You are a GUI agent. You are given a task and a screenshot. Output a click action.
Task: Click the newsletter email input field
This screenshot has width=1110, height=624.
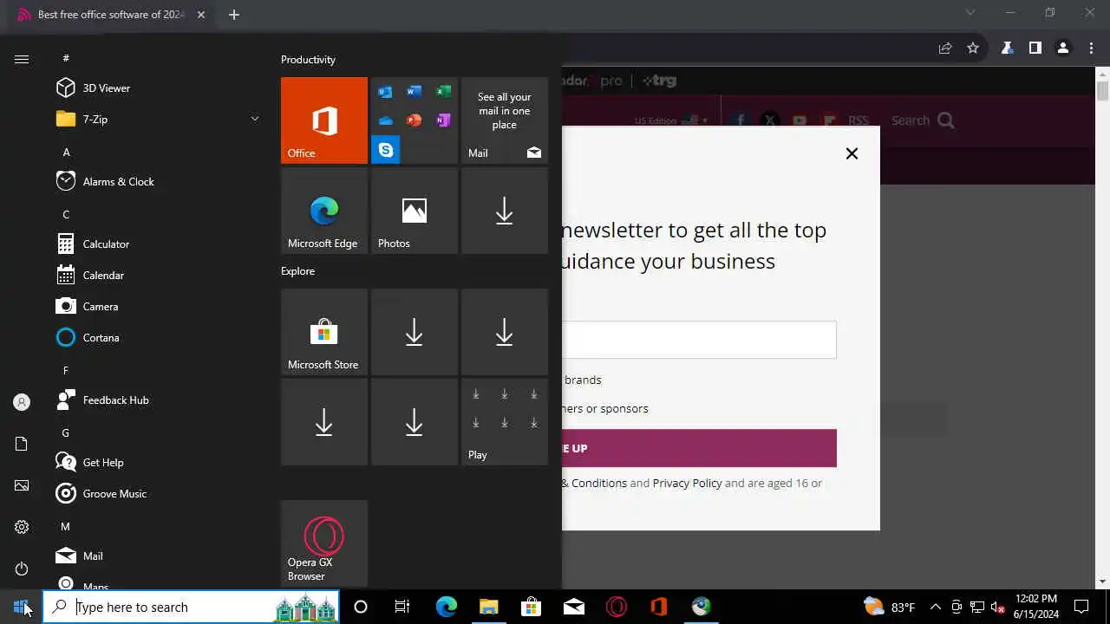(699, 340)
